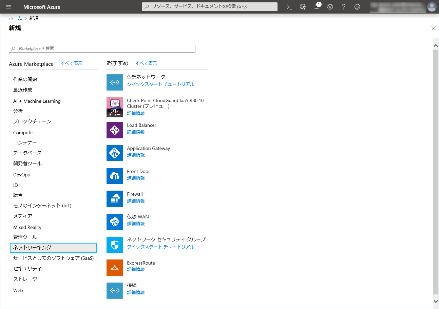Viewport: 439px width, 309px height.
Task: Choose the Compute category
Action: (23, 133)
